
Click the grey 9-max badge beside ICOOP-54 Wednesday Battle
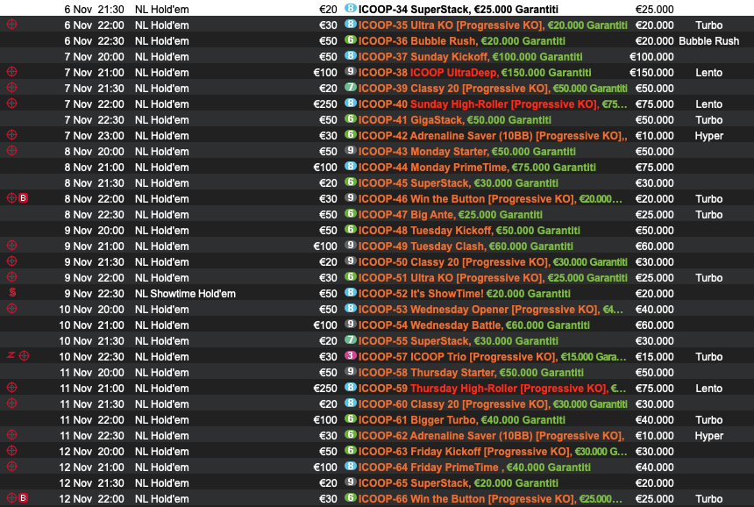click(x=351, y=325)
